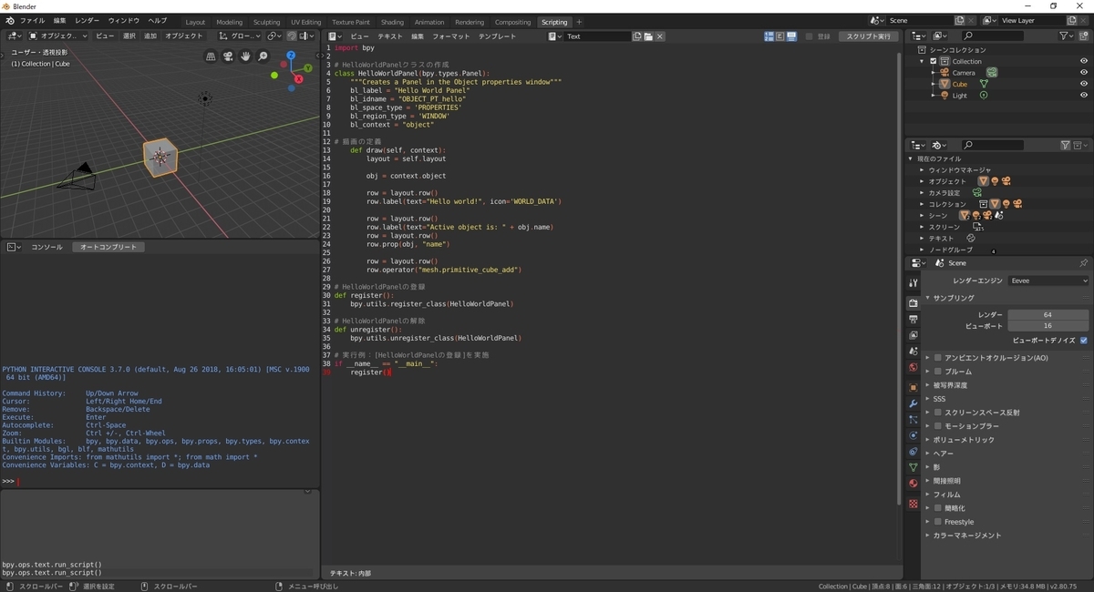Viewport: 1094px width, 592px height.
Task: Click the blue Z axis gizmo ball
Action: pyautogui.click(x=291, y=56)
